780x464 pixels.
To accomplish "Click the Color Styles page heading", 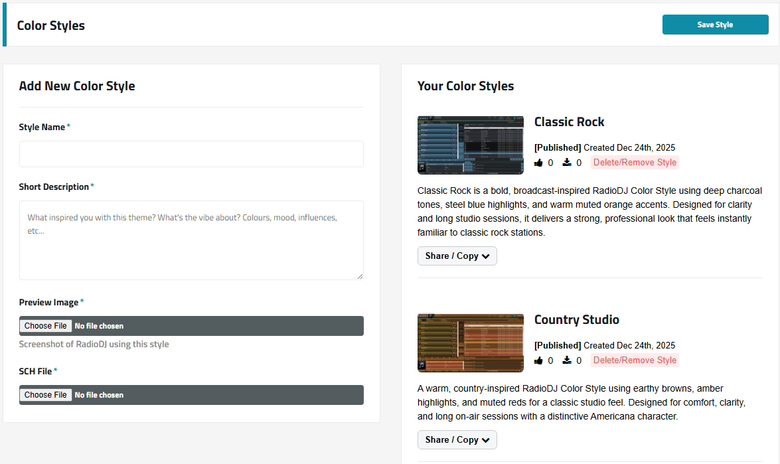I will tap(51, 26).
